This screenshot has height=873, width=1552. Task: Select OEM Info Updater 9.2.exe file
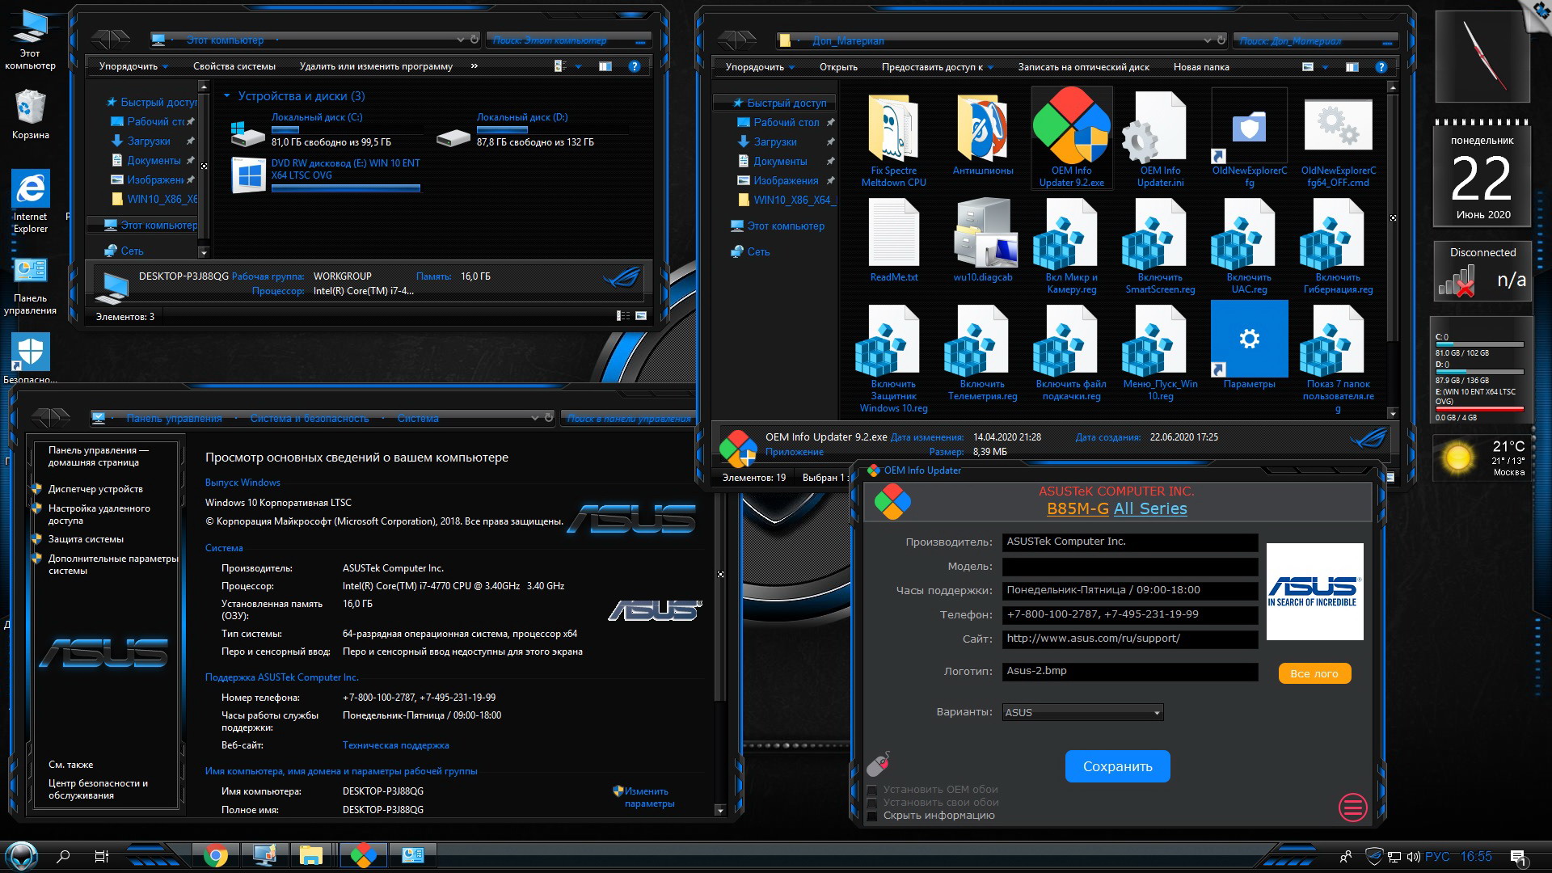click(x=1071, y=138)
